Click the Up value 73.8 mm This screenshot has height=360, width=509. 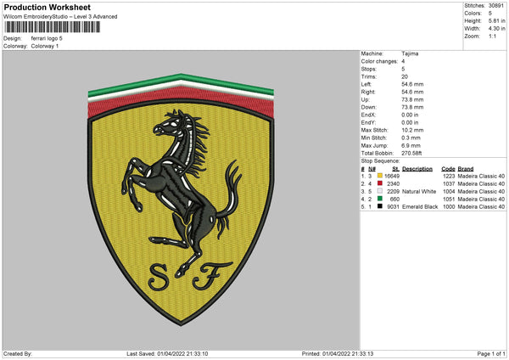point(412,99)
